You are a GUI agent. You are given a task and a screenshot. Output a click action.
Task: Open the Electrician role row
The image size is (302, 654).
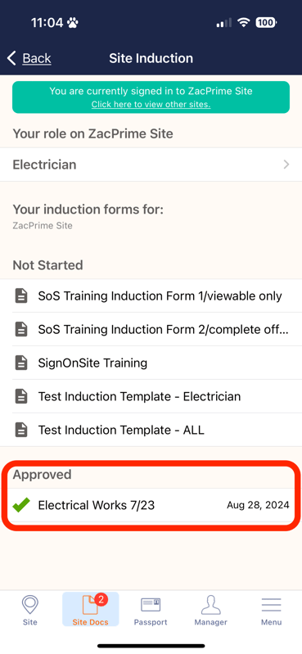coord(151,165)
